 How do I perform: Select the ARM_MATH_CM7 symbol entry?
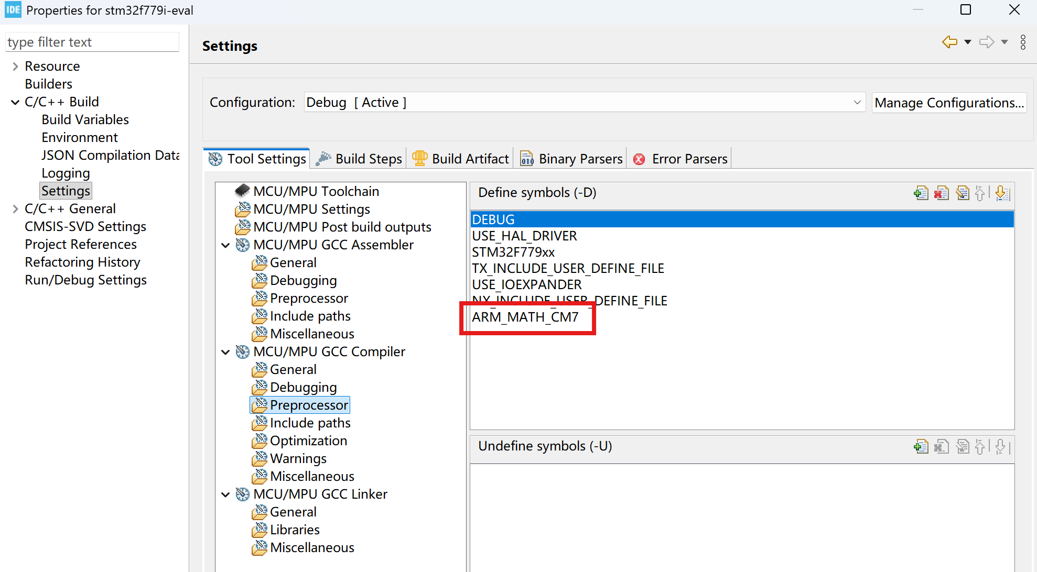[525, 317]
